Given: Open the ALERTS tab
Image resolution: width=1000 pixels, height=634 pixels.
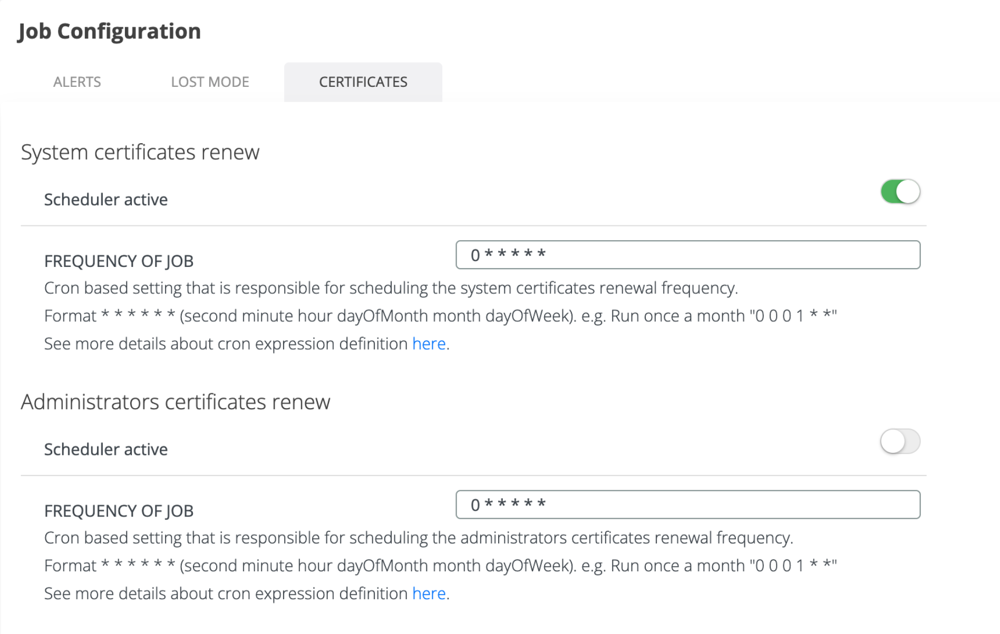Looking at the screenshot, I should (77, 82).
